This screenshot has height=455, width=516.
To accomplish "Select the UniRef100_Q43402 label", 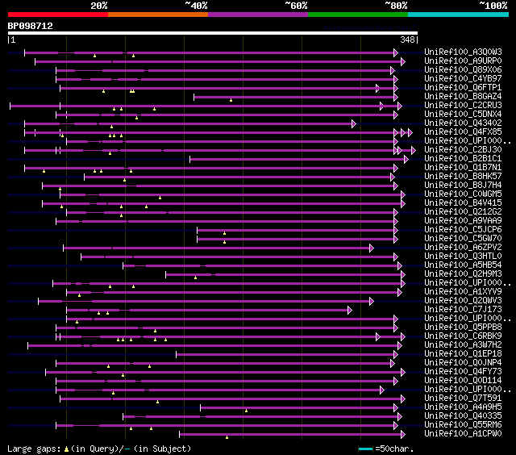I will pos(463,123).
